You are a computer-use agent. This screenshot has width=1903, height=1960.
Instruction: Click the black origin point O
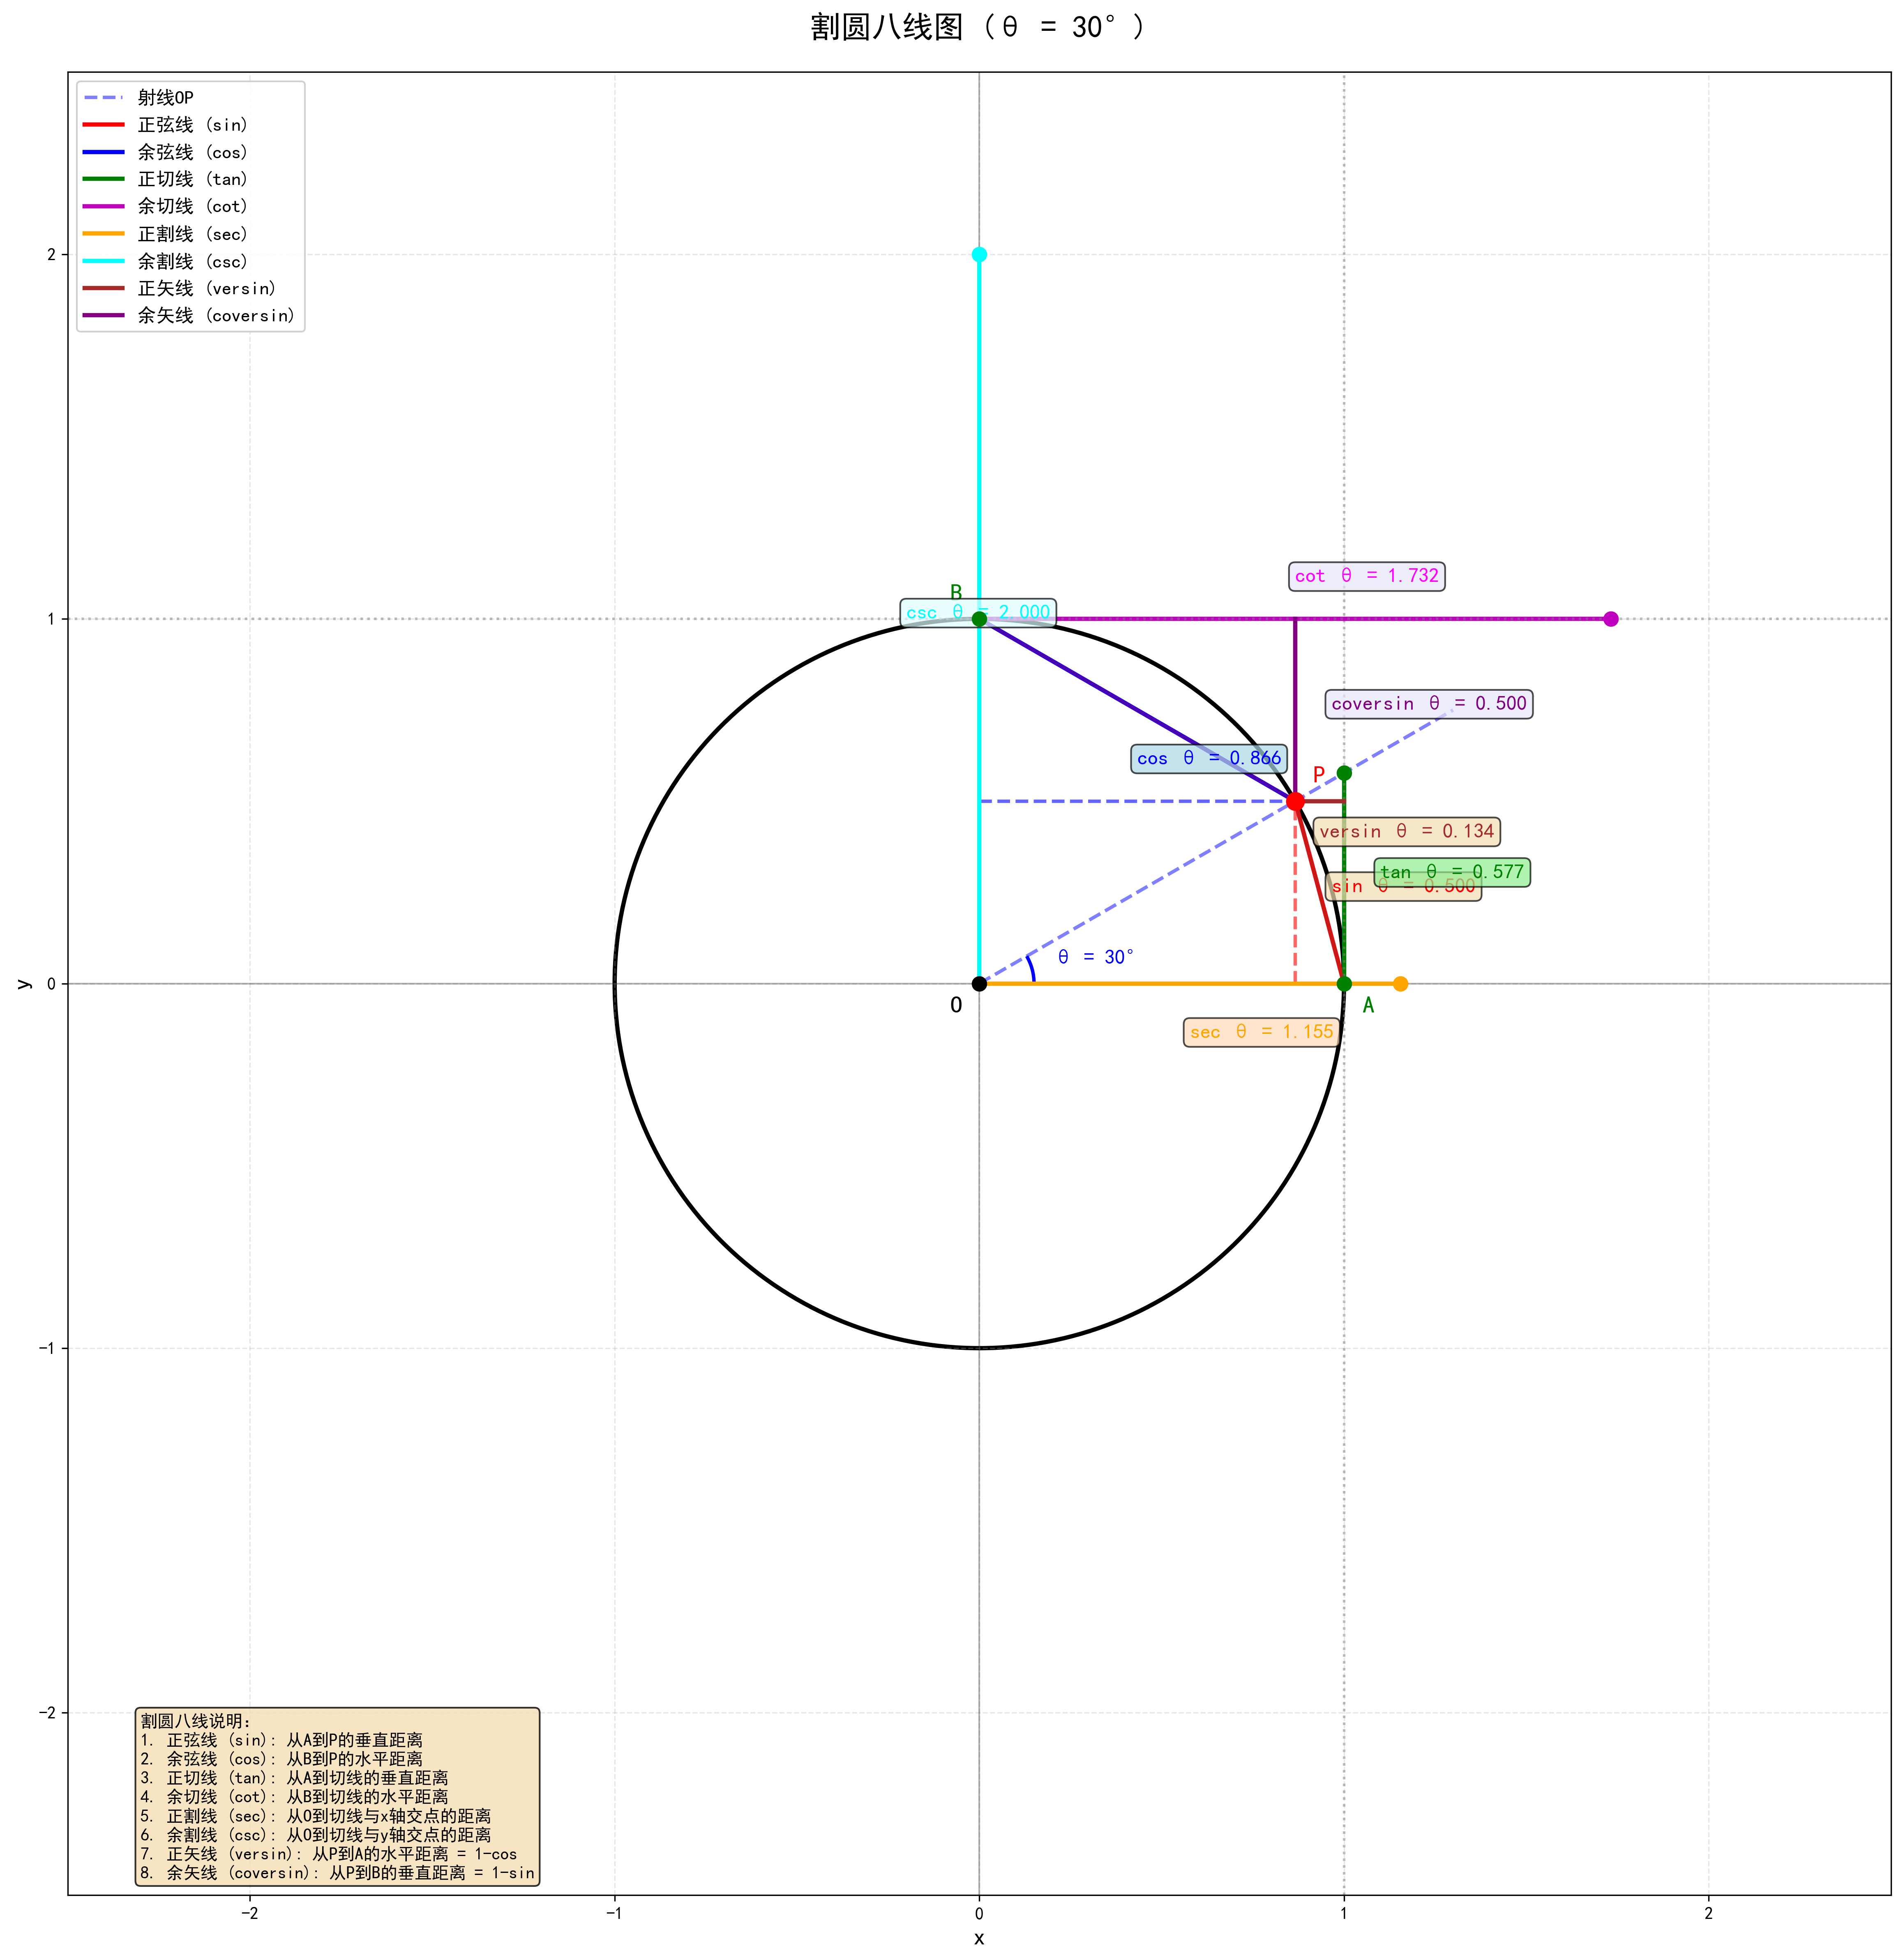[x=979, y=984]
